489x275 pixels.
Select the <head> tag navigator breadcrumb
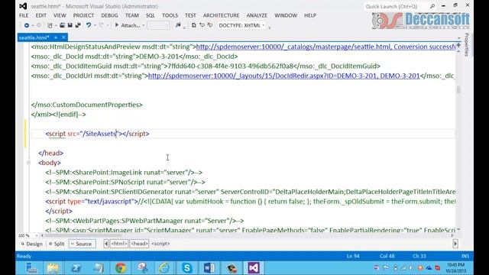click(139, 244)
